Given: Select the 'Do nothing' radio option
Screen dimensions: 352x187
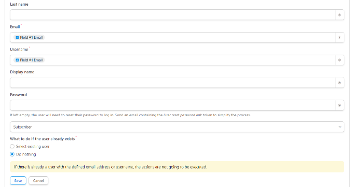Looking at the screenshot, I should coord(12,154).
